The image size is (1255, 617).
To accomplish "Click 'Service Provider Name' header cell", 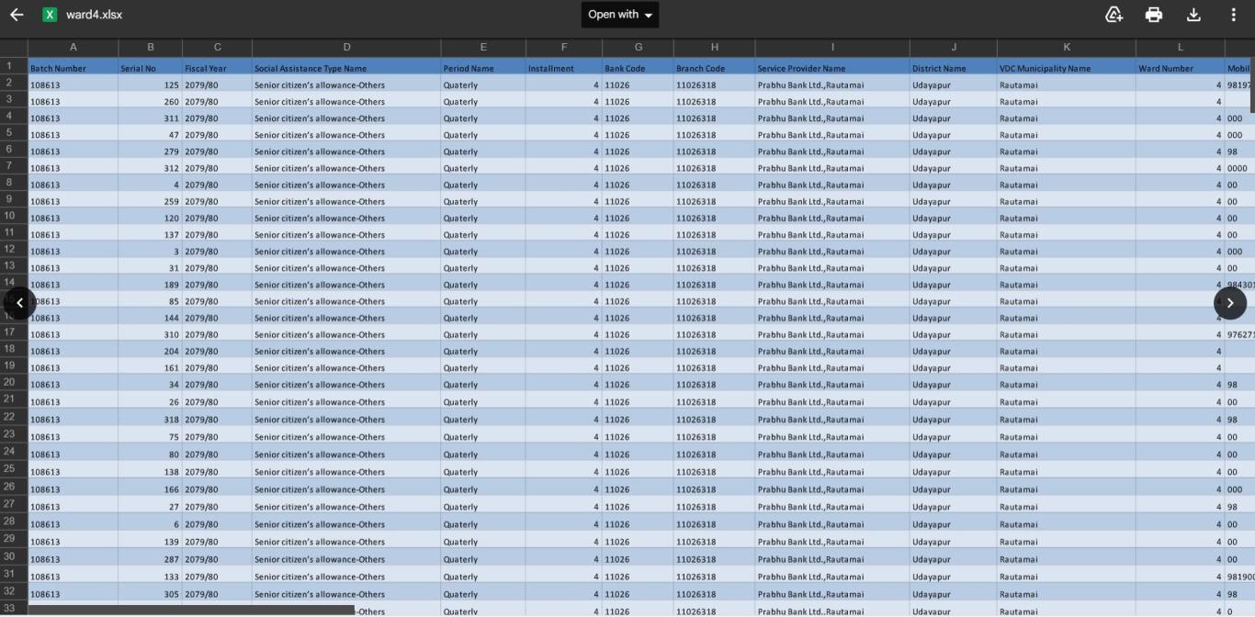I will point(832,68).
